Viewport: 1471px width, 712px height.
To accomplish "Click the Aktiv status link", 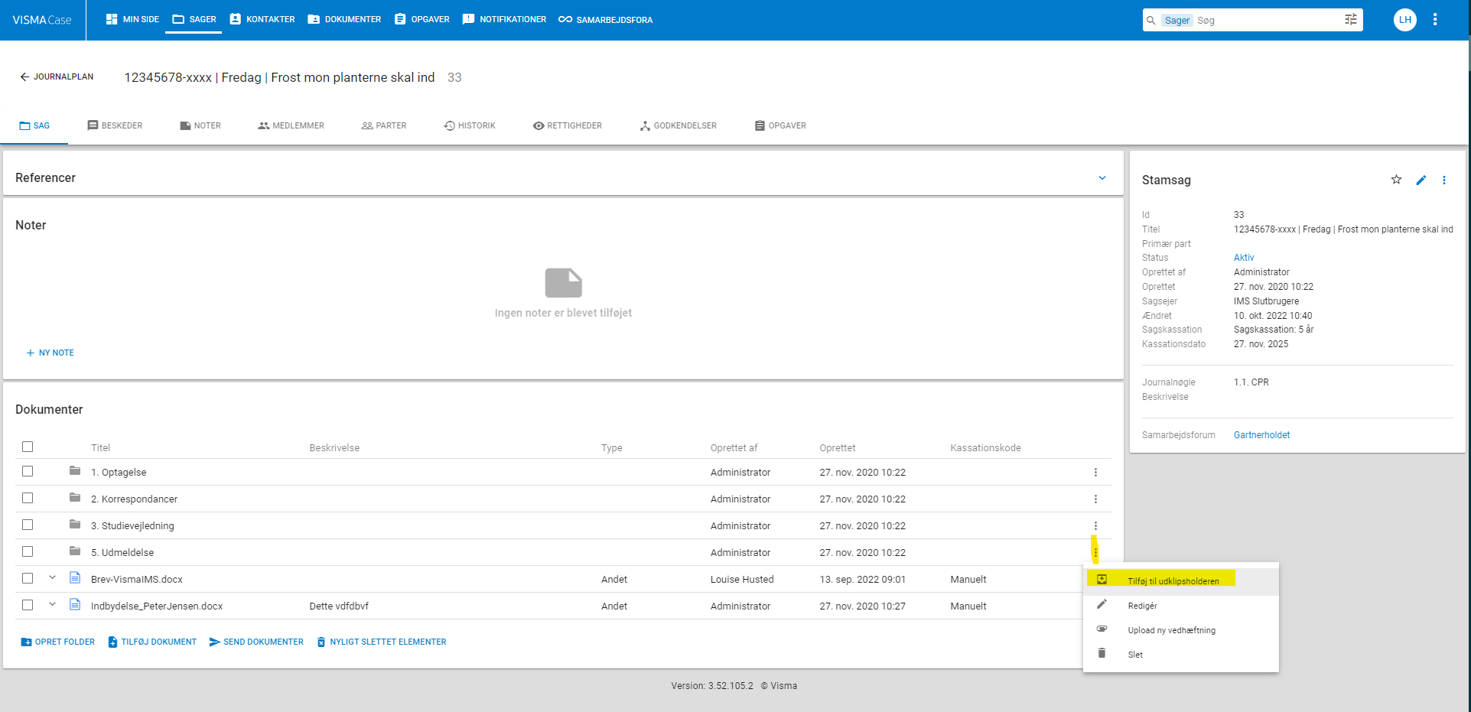I will click(1244, 258).
